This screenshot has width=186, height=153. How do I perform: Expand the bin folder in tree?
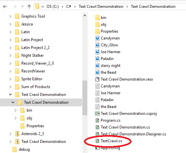15,110
